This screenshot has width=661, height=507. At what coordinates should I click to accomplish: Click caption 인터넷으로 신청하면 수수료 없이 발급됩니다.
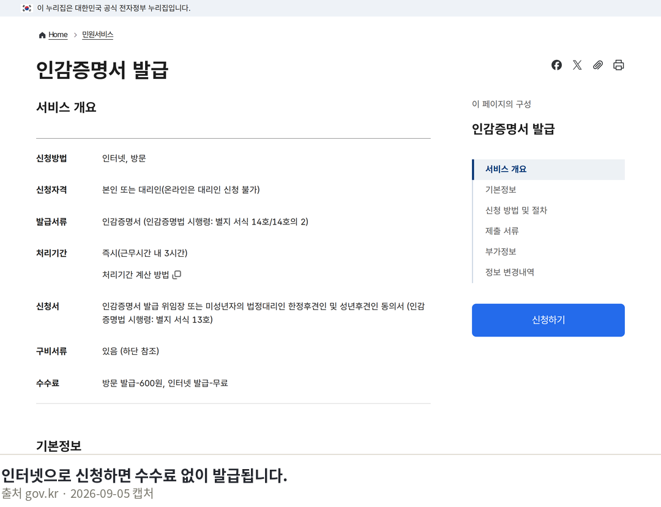(144, 476)
